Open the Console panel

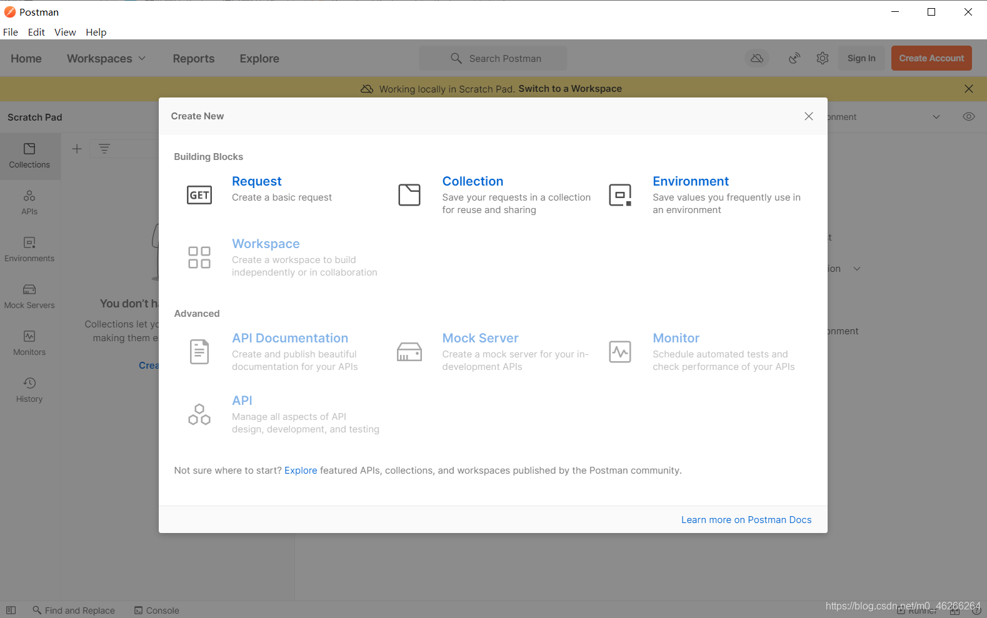[157, 611]
